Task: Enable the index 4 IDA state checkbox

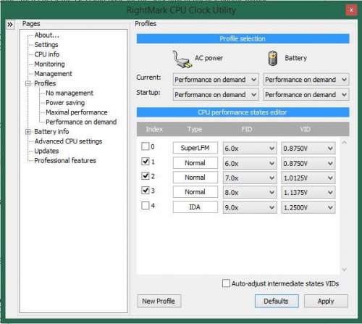Action: 146,206
